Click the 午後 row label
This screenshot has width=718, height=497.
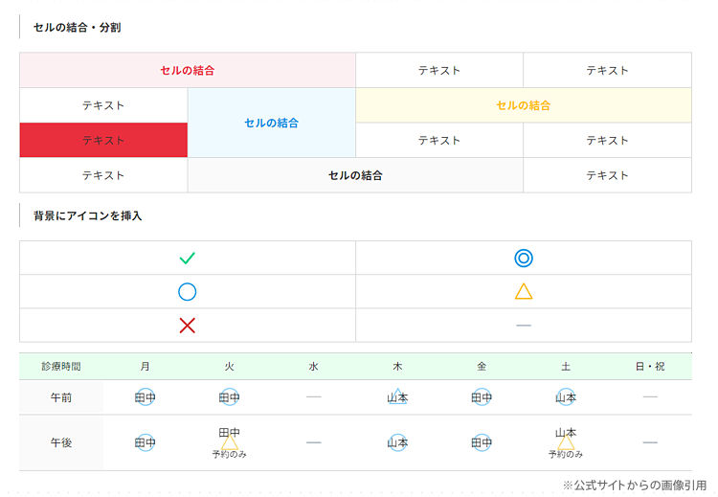[61, 442]
